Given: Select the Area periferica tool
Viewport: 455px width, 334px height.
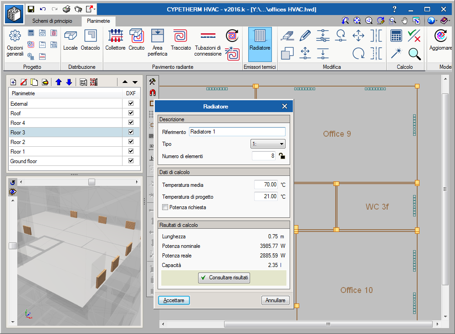Looking at the screenshot, I should (x=157, y=43).
